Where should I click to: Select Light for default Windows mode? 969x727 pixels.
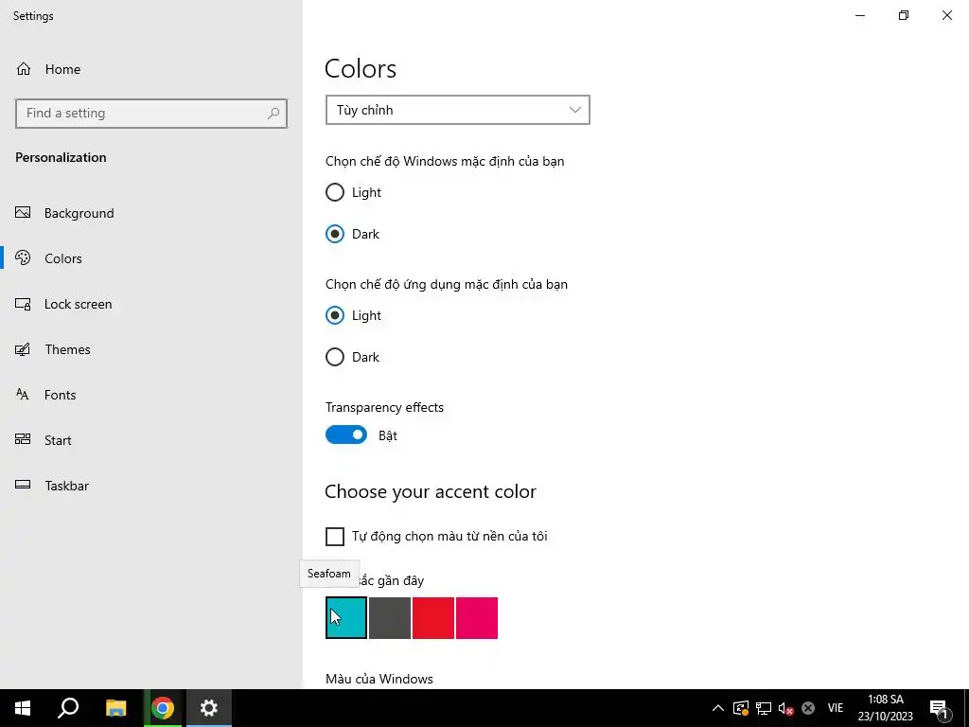click(335, 192)
